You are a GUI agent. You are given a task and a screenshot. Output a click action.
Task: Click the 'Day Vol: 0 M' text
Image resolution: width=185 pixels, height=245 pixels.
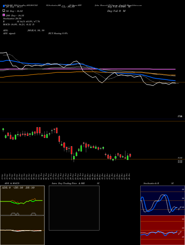pos(116,11)
